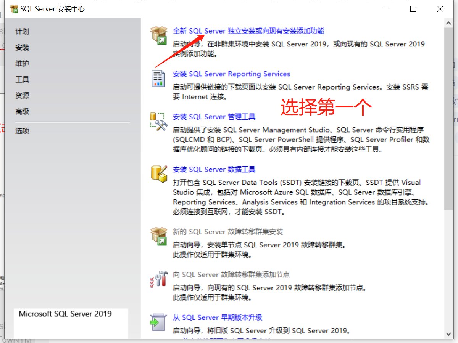This screenshot has width=458, height=343.
Task: Maximize the SQL Server 安装中心 window
Action: pyautogui.click(x=413, y=9)
